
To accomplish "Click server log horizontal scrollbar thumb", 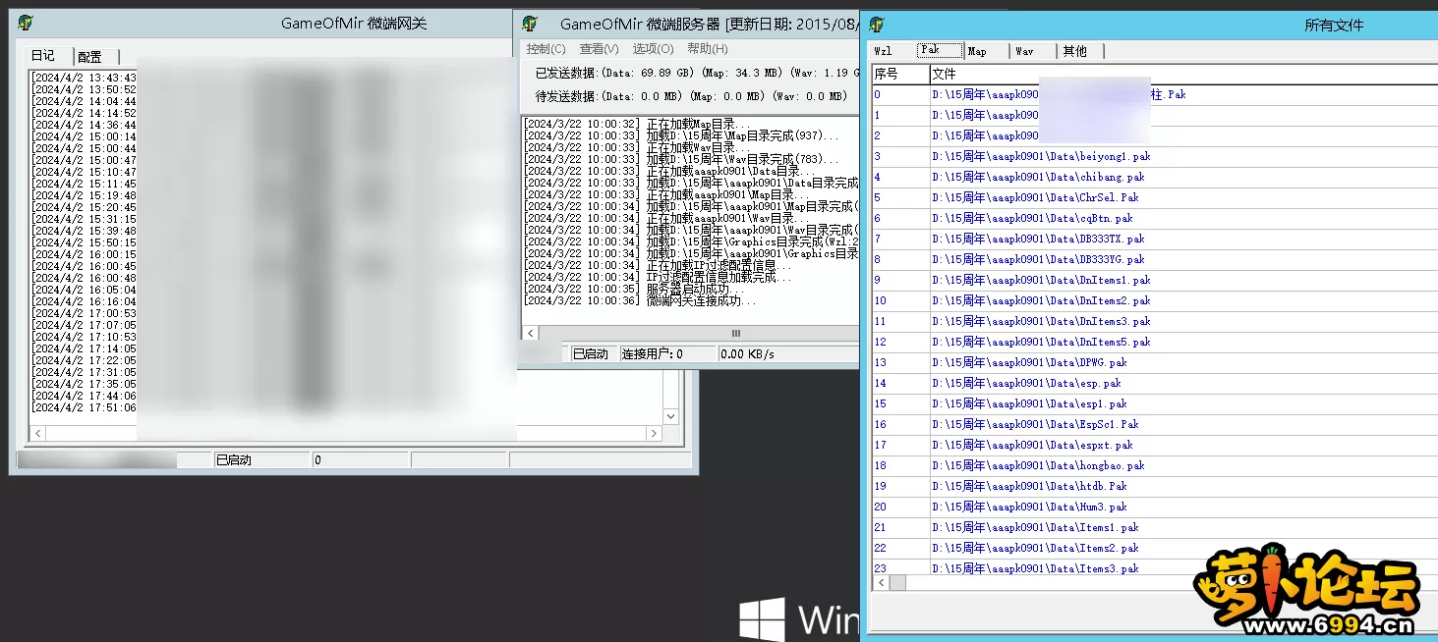I will 735,334.
